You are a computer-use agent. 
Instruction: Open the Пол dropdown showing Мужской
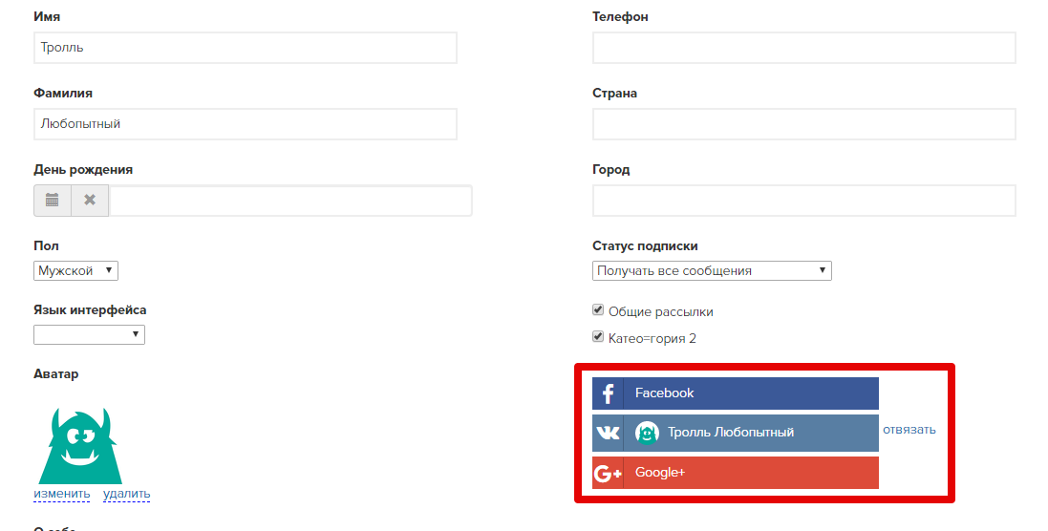point(75,270)
